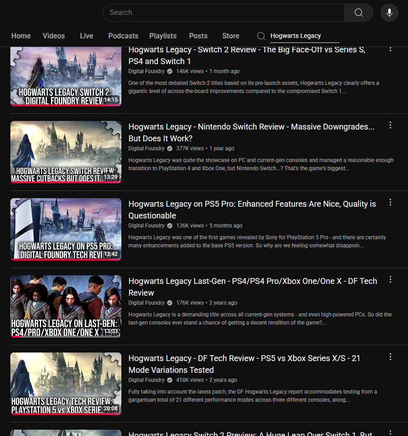Click watch progress bar on 14:15 thumbnail
The image size is (408, 436).
(x=66, y=105)
